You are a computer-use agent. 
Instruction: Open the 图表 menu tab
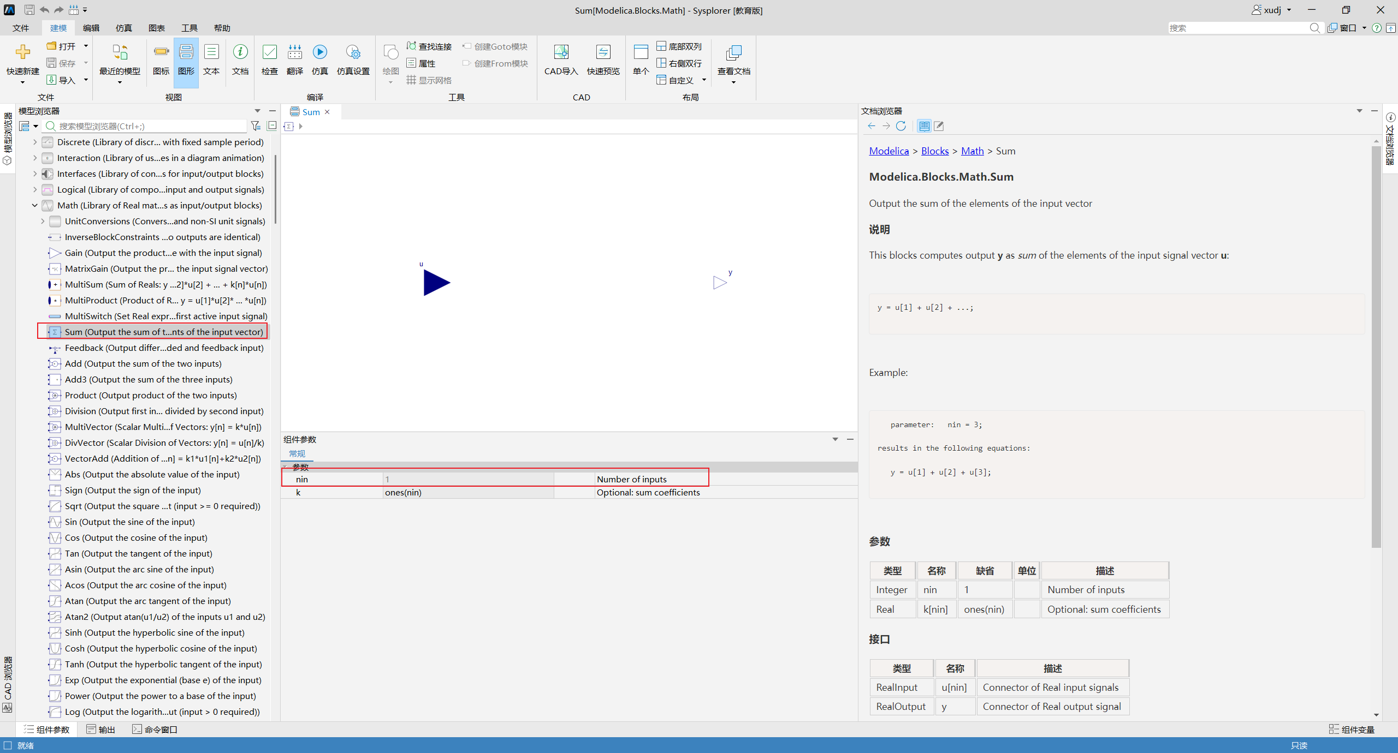[x=157, y=28]
